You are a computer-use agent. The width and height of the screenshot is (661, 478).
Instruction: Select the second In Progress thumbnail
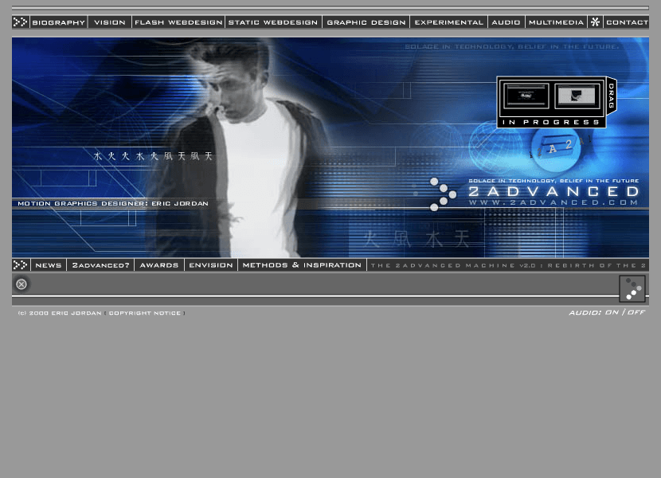577,96
